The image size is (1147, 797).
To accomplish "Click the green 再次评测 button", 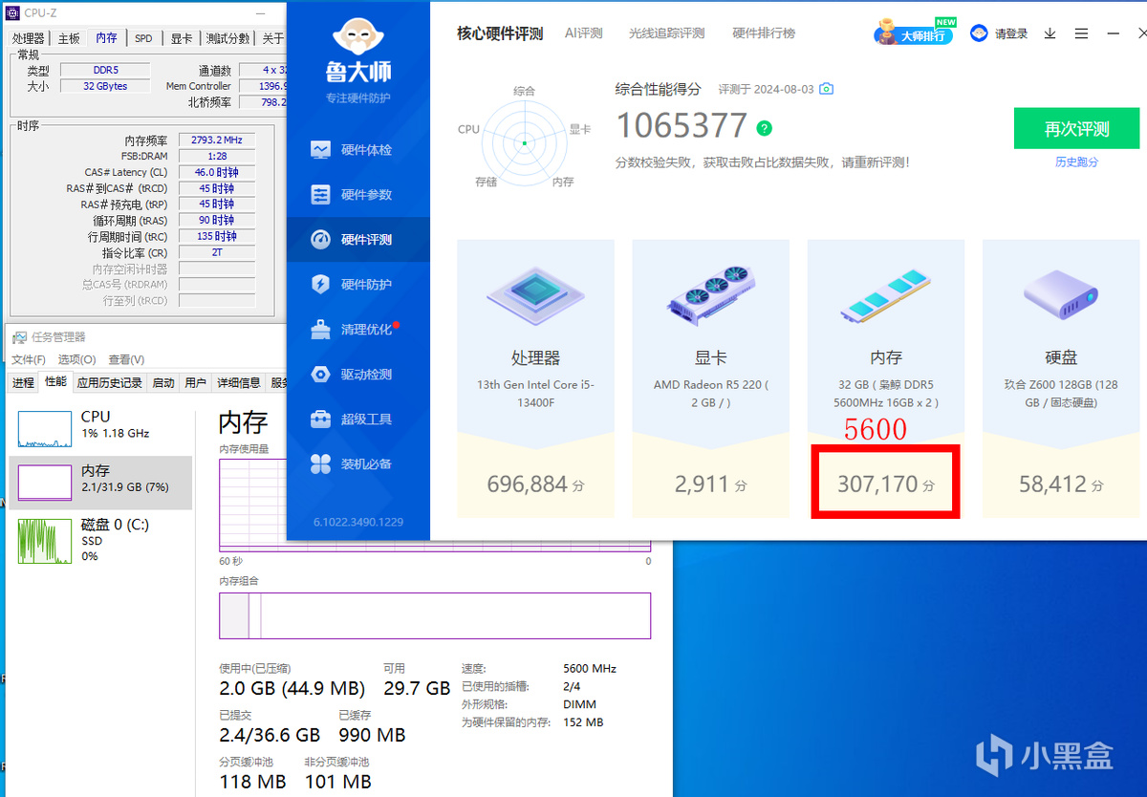I will (x=1076, y=129).
